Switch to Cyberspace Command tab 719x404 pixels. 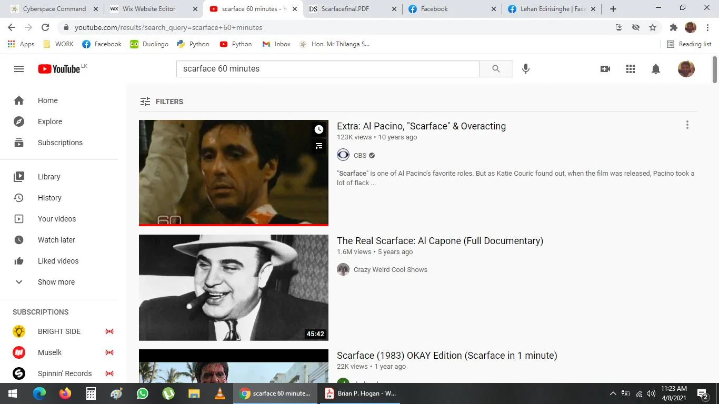pyautogui.click(x=55, y=9)
